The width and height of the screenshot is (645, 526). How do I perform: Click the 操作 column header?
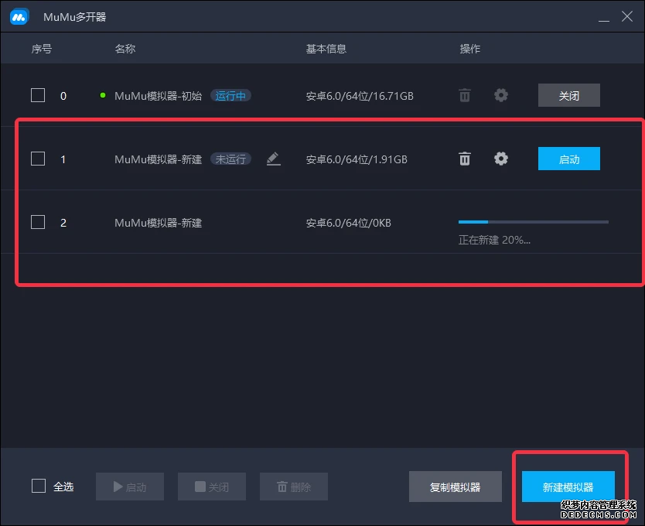click(469, 49)
